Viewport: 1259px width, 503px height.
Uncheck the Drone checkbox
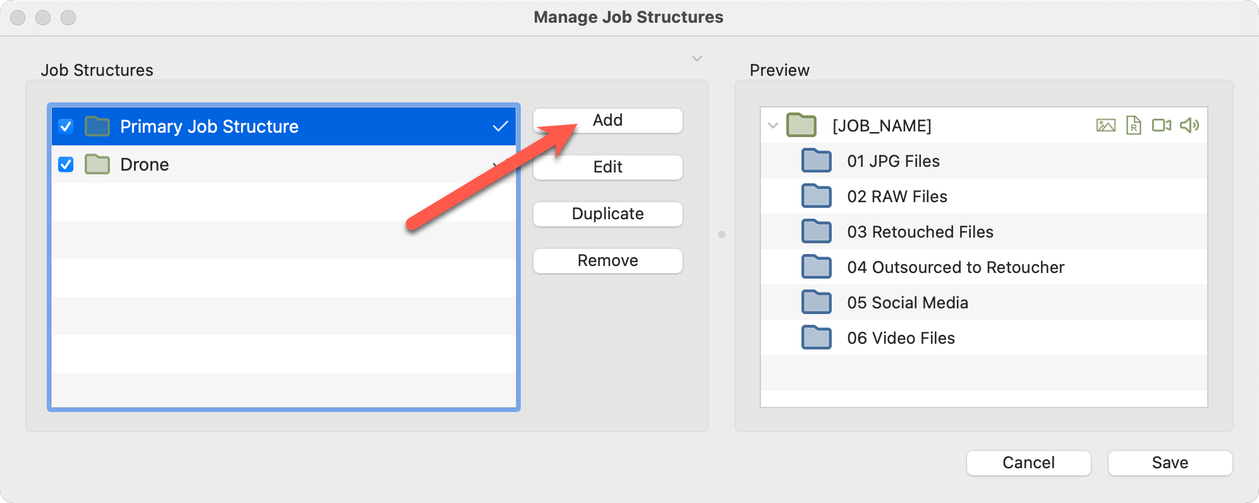(66, 164)
